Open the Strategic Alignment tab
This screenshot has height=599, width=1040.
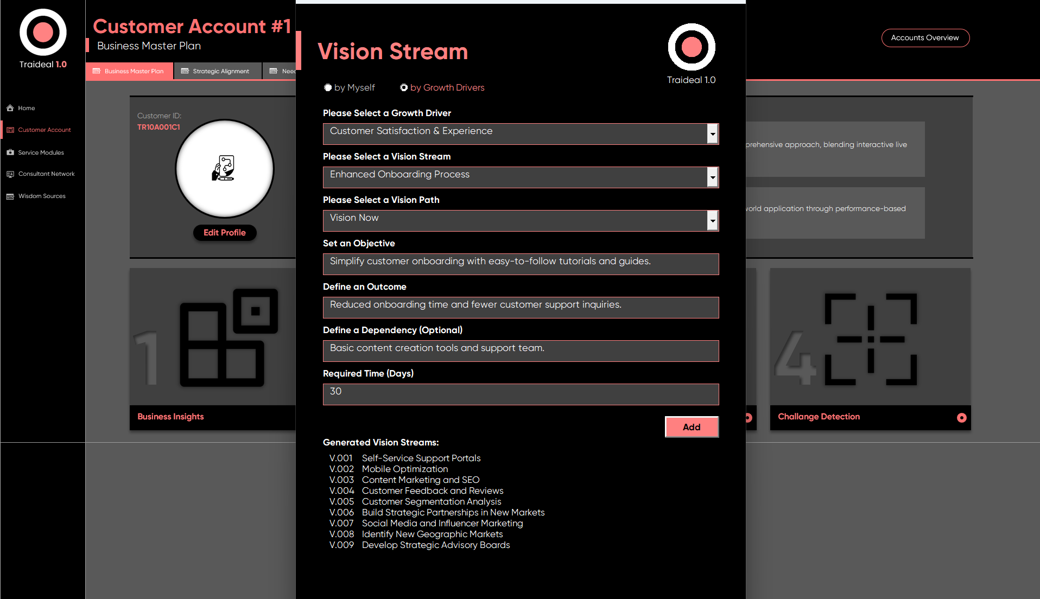(217, 71)
